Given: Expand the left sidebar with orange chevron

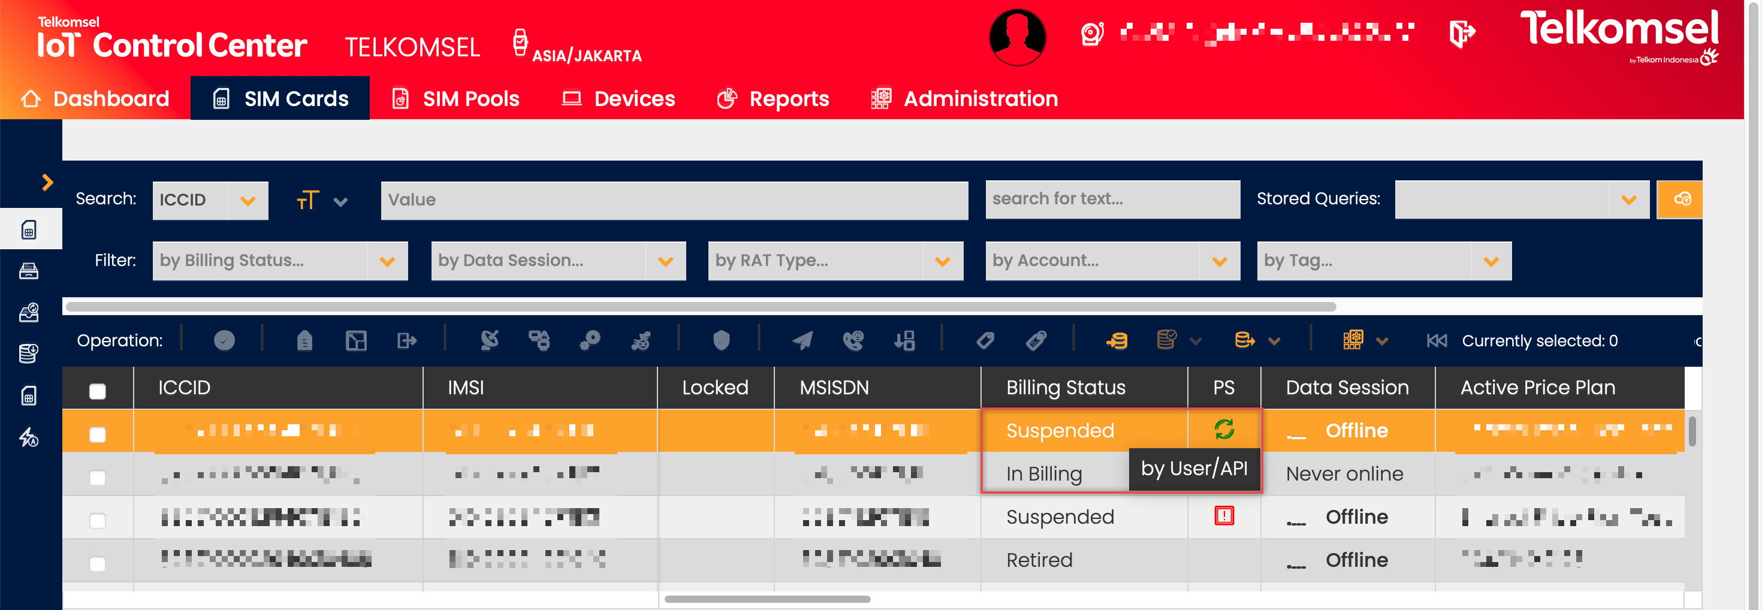Looking at the screenshot, I should pos(47,183).
